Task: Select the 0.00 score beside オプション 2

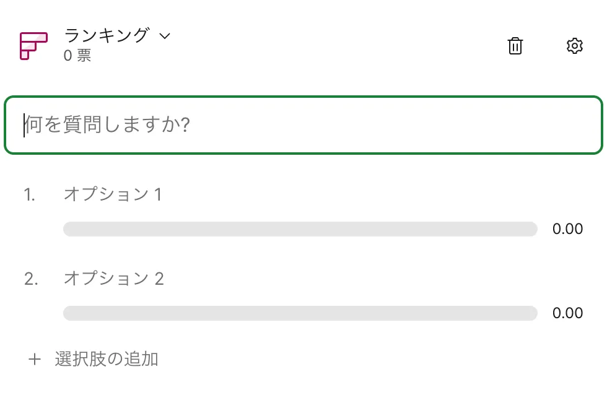Action: coord(567,313)
